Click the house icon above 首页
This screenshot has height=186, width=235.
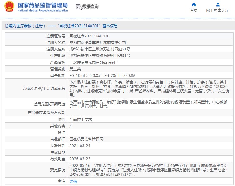tap(194, 4)
